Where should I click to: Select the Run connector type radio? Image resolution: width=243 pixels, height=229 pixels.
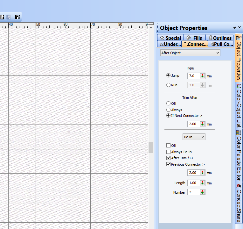click(x=168, y=85)
